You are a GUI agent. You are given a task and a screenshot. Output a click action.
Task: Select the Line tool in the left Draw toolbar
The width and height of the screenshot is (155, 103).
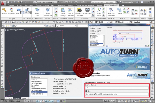(x=2, y=31)
